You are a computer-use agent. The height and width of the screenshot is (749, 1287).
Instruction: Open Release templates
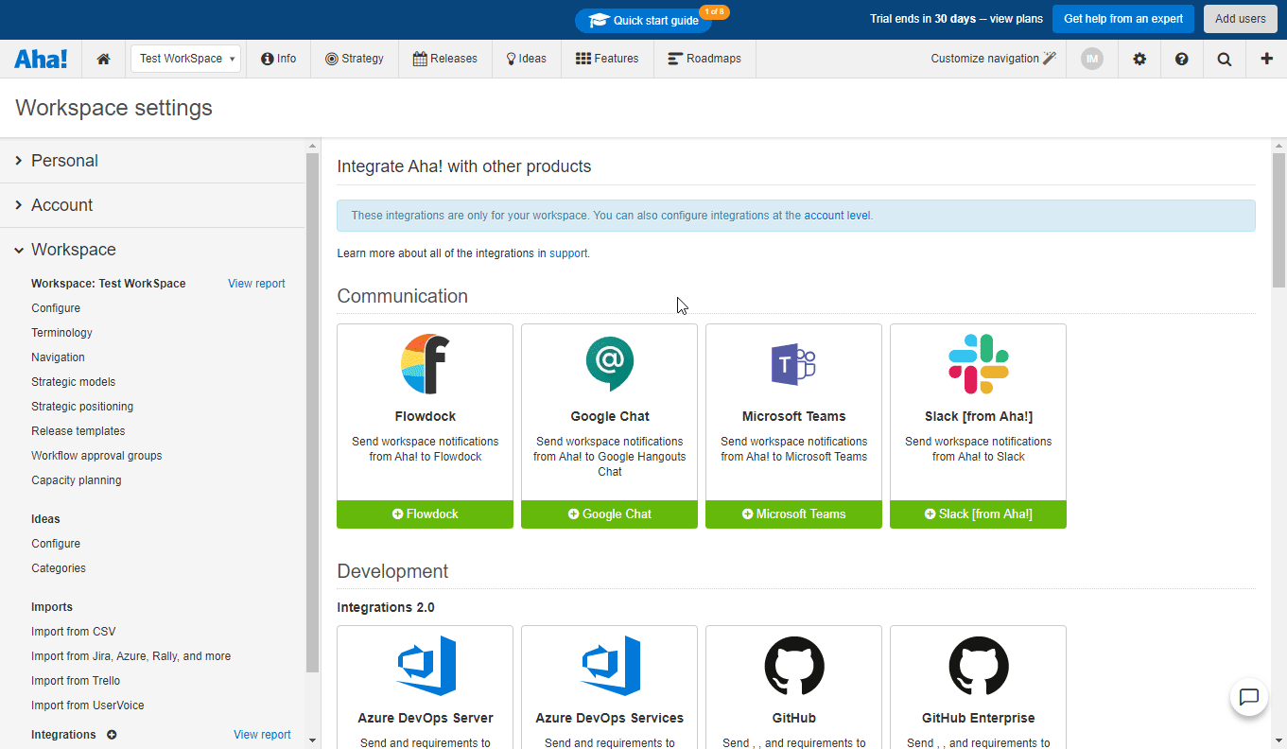(78, 431)
